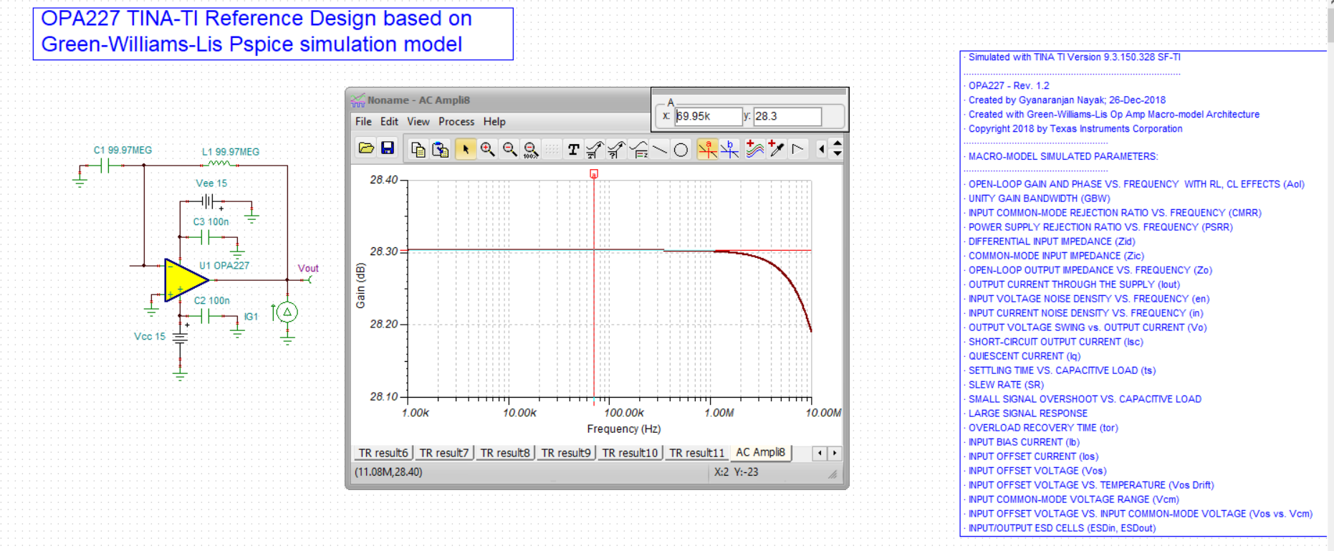Click the OPA227 - Rev. 1.2 text
The height and width of the screenshot is (551, 1334).
(x=1009, y=85)
